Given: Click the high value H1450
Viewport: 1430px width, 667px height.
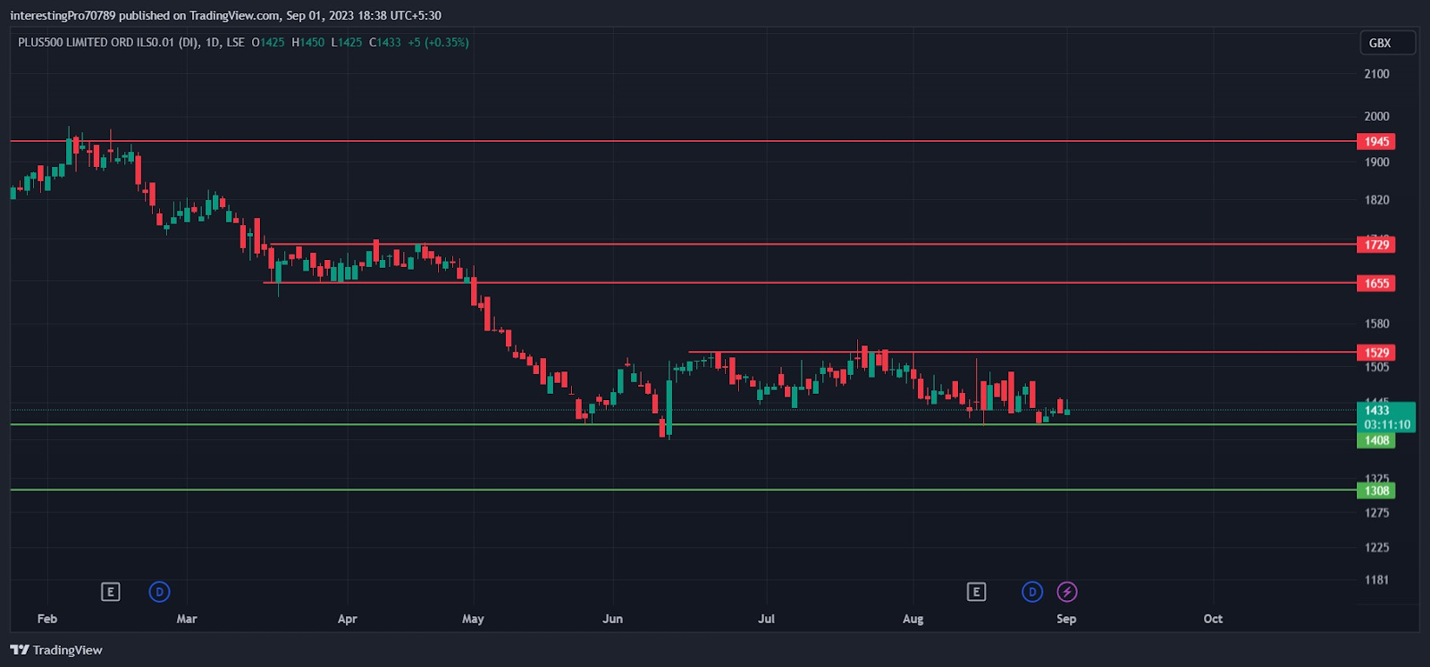Looking at the screenshot, I should [x=308, y=42].
